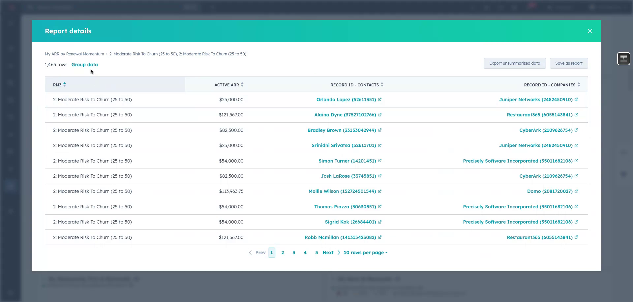Sort by the Record ID - Contacts column

[382, 84]
